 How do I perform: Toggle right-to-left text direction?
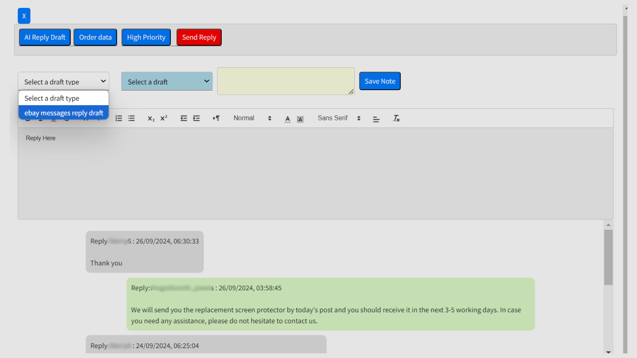[x=216, y=118]
